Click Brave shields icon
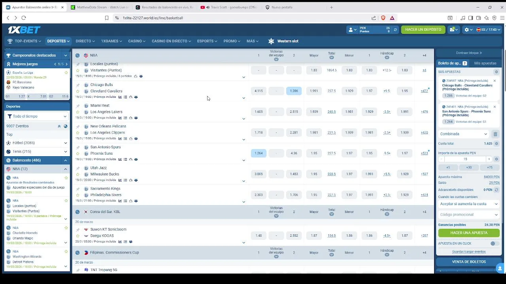The image size is (506, 284). [383, 18]
